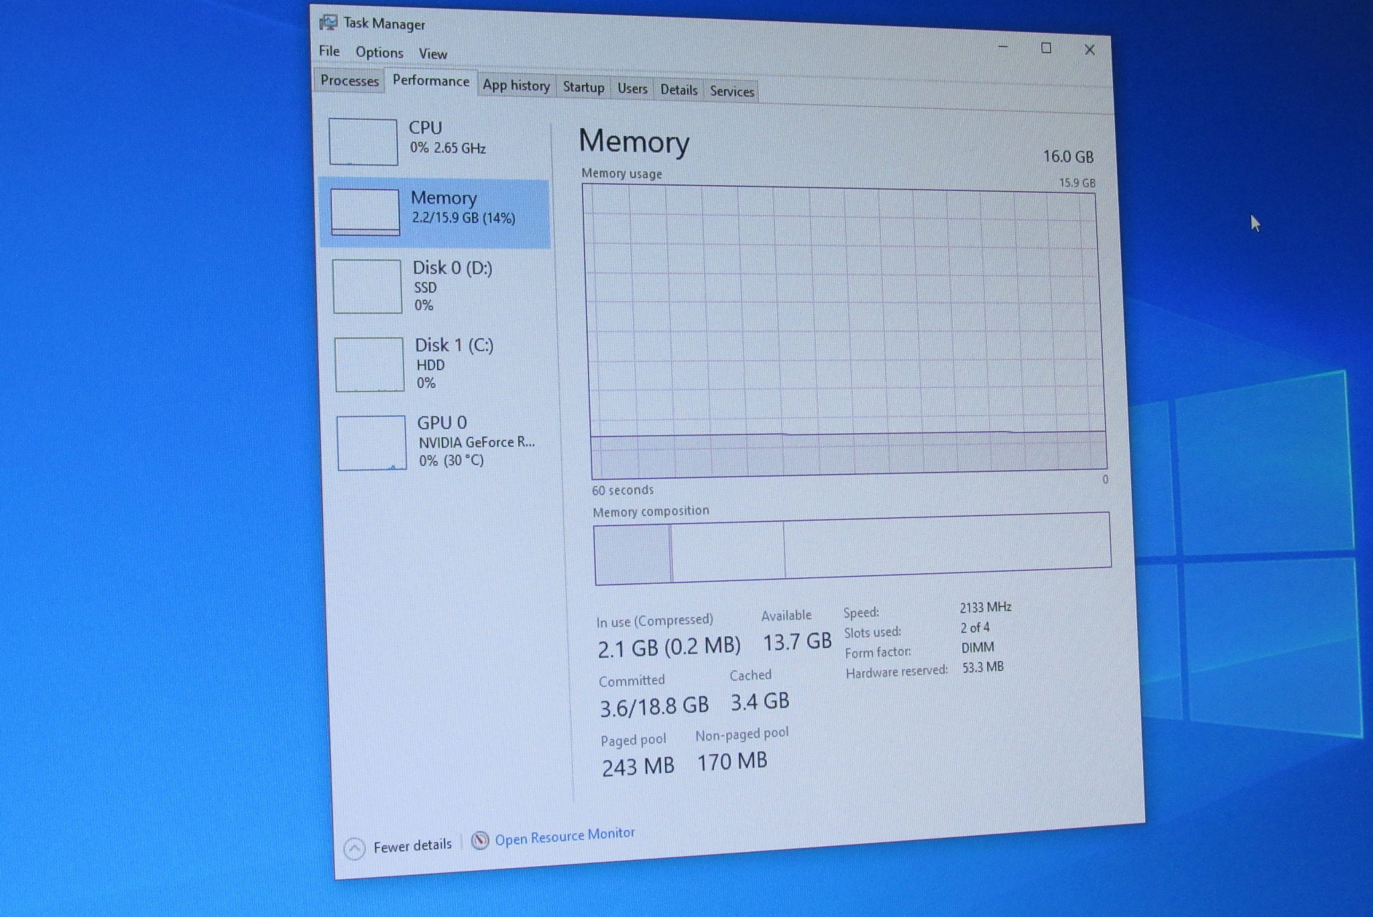The height and width of the screenshot is (917, 1373).
Task: Collapse view with Fewer details chevron
Action: 354,849
